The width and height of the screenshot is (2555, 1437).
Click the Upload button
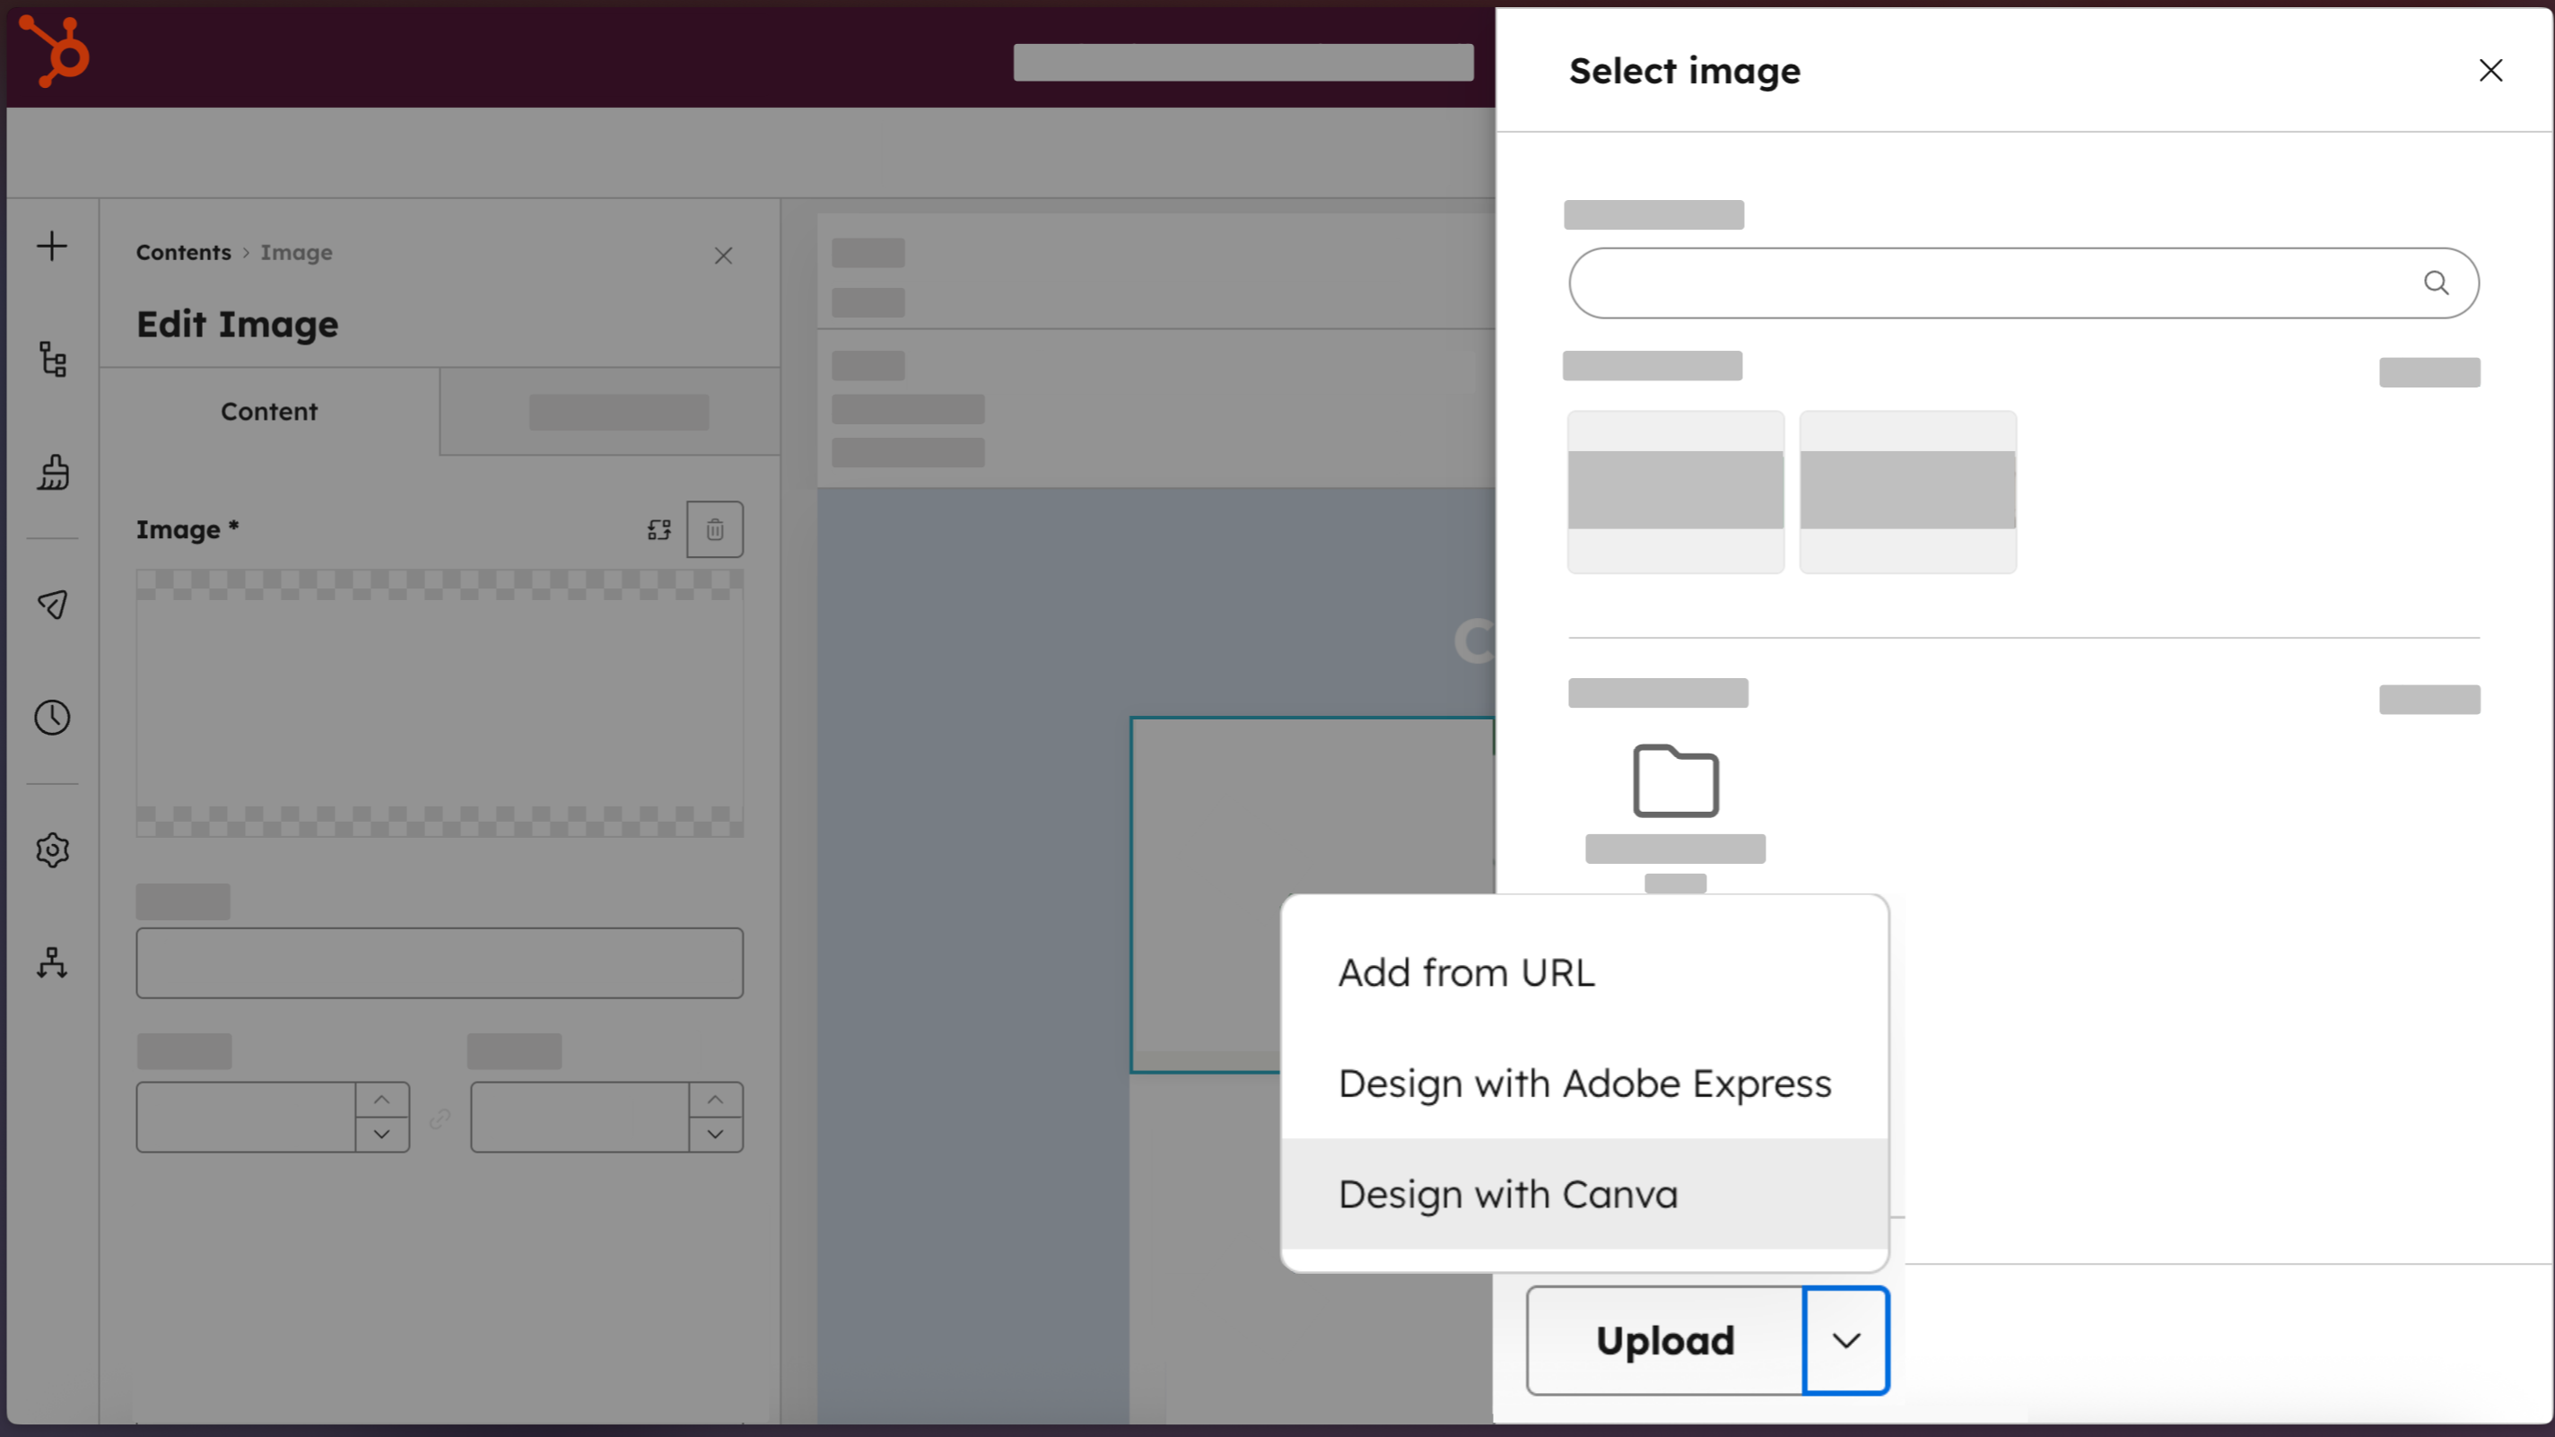[x=1665, y=1340]
